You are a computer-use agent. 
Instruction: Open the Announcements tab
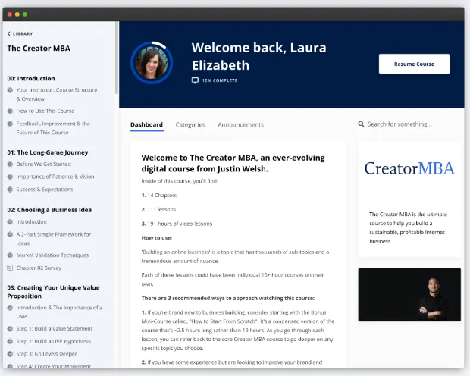[x=241, y=124]
